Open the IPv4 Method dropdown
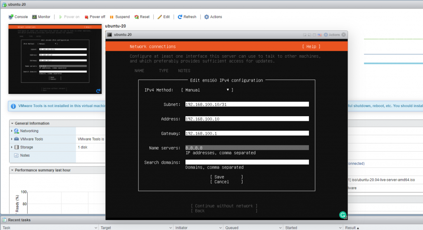The image size is (423, 230). pos(207,90)
